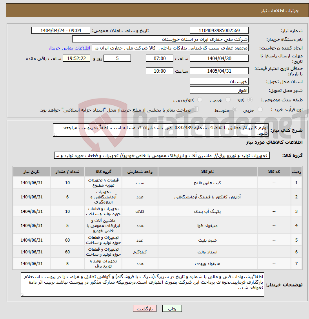Image resolution: width=309 pixels, height=319 pixels.
Task: Click quantity 60 in the شیم پلیت row
Action: coord(67,240)
